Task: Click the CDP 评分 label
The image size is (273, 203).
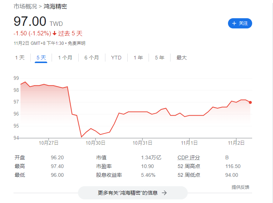Action: (x=189, y=158)
